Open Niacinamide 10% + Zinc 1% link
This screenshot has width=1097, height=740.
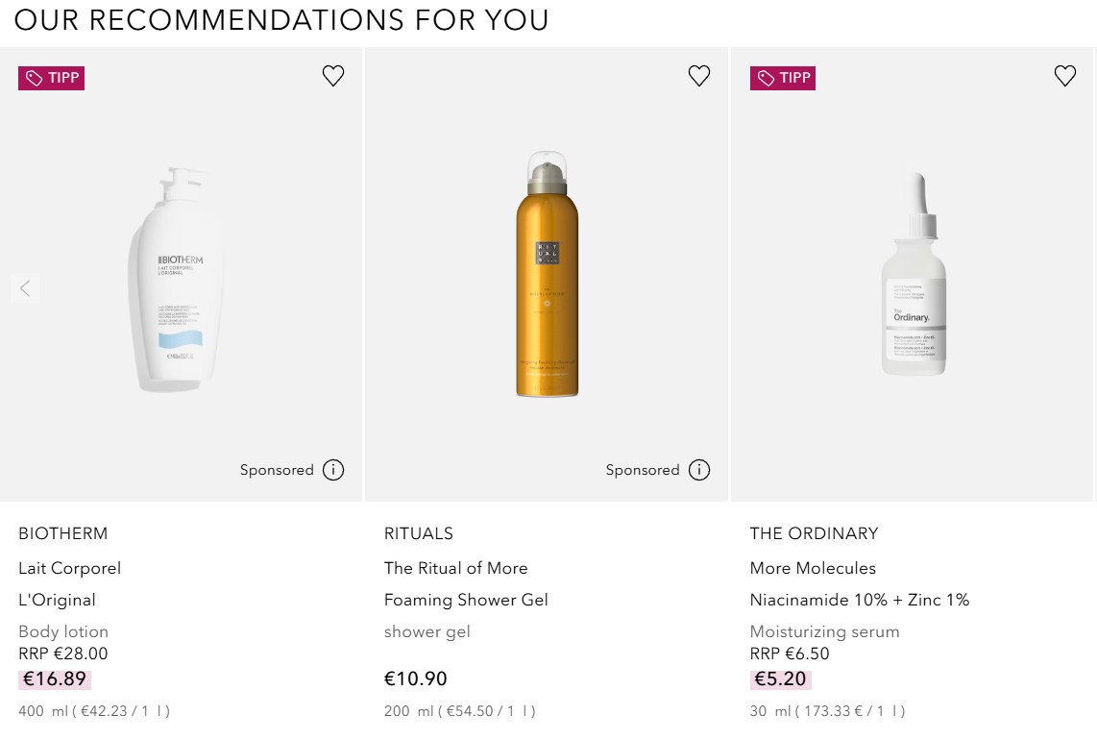click(x=860, y=600)
